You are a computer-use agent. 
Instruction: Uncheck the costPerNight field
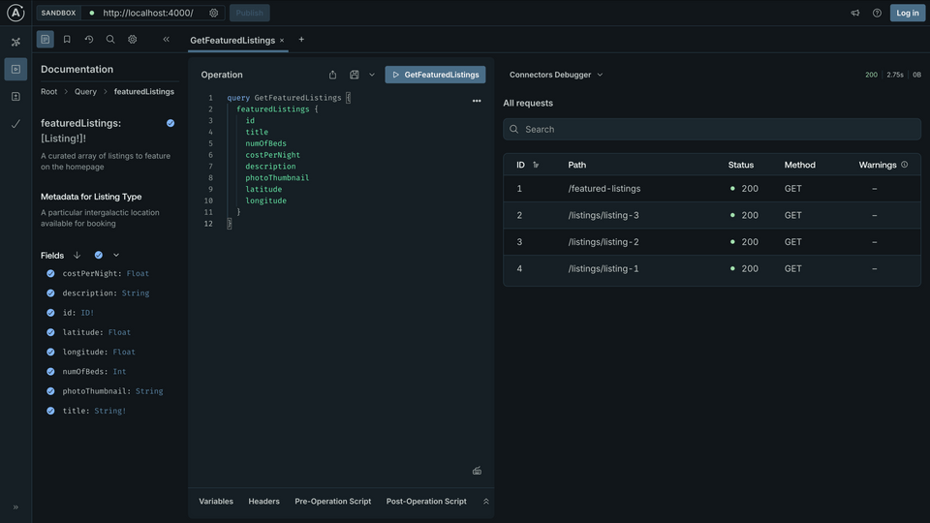tap(51, 273)
